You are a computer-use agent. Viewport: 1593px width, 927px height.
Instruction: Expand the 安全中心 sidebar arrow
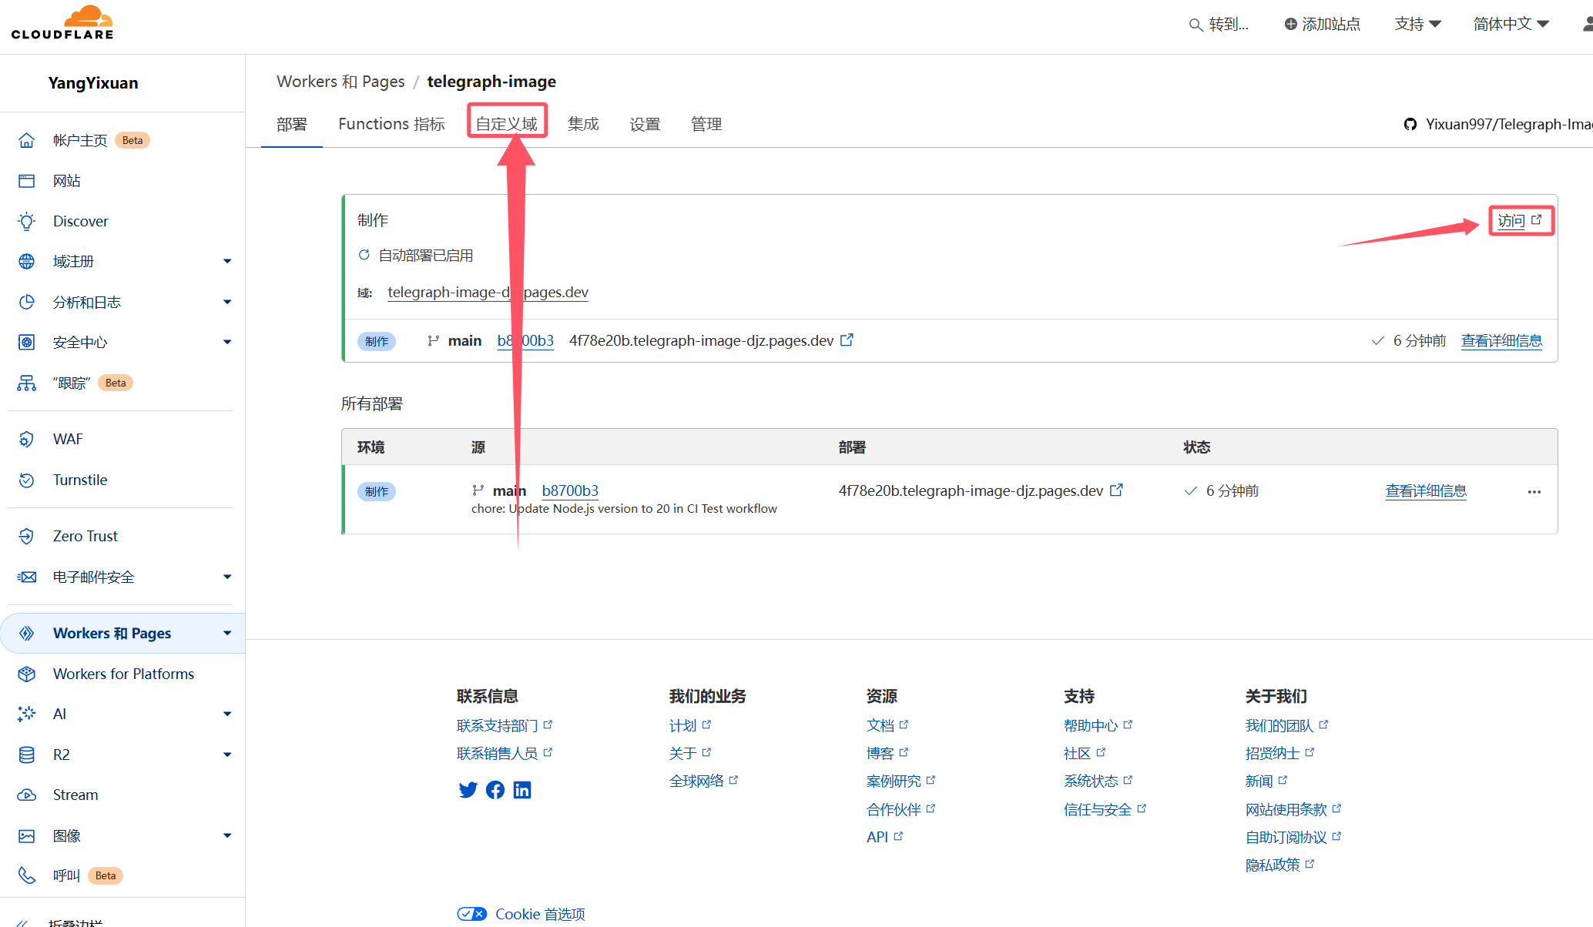(227, 343)
